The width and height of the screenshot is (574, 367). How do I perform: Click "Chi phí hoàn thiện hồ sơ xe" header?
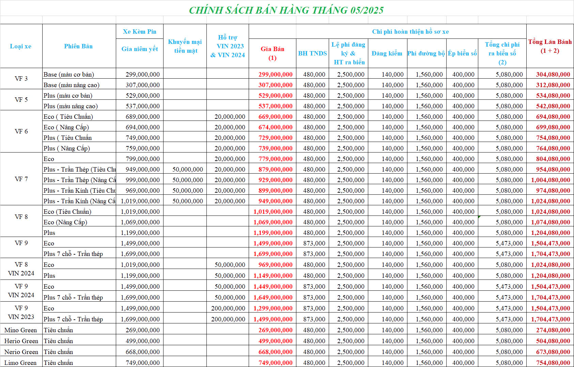410,32
